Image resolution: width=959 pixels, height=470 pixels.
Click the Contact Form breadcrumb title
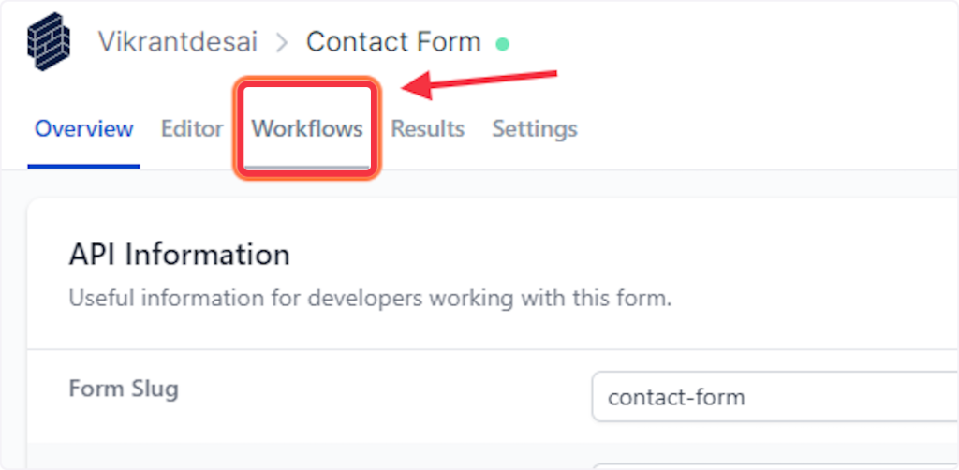[393, 42]
